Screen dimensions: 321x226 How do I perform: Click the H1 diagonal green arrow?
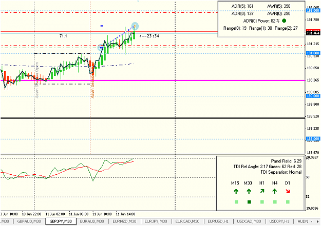(262, 191)
